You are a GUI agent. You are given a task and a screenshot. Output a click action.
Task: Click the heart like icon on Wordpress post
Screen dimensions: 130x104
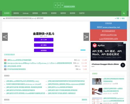coord(82,63)
